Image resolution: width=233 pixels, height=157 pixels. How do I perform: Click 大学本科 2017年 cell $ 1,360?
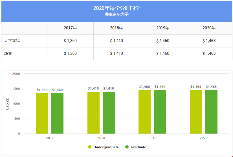[70, 41]
